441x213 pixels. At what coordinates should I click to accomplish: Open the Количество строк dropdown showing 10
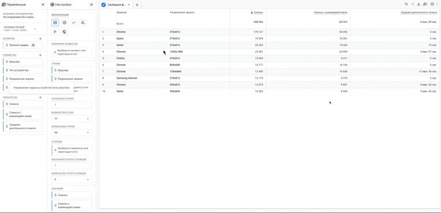tap(71, 119)
